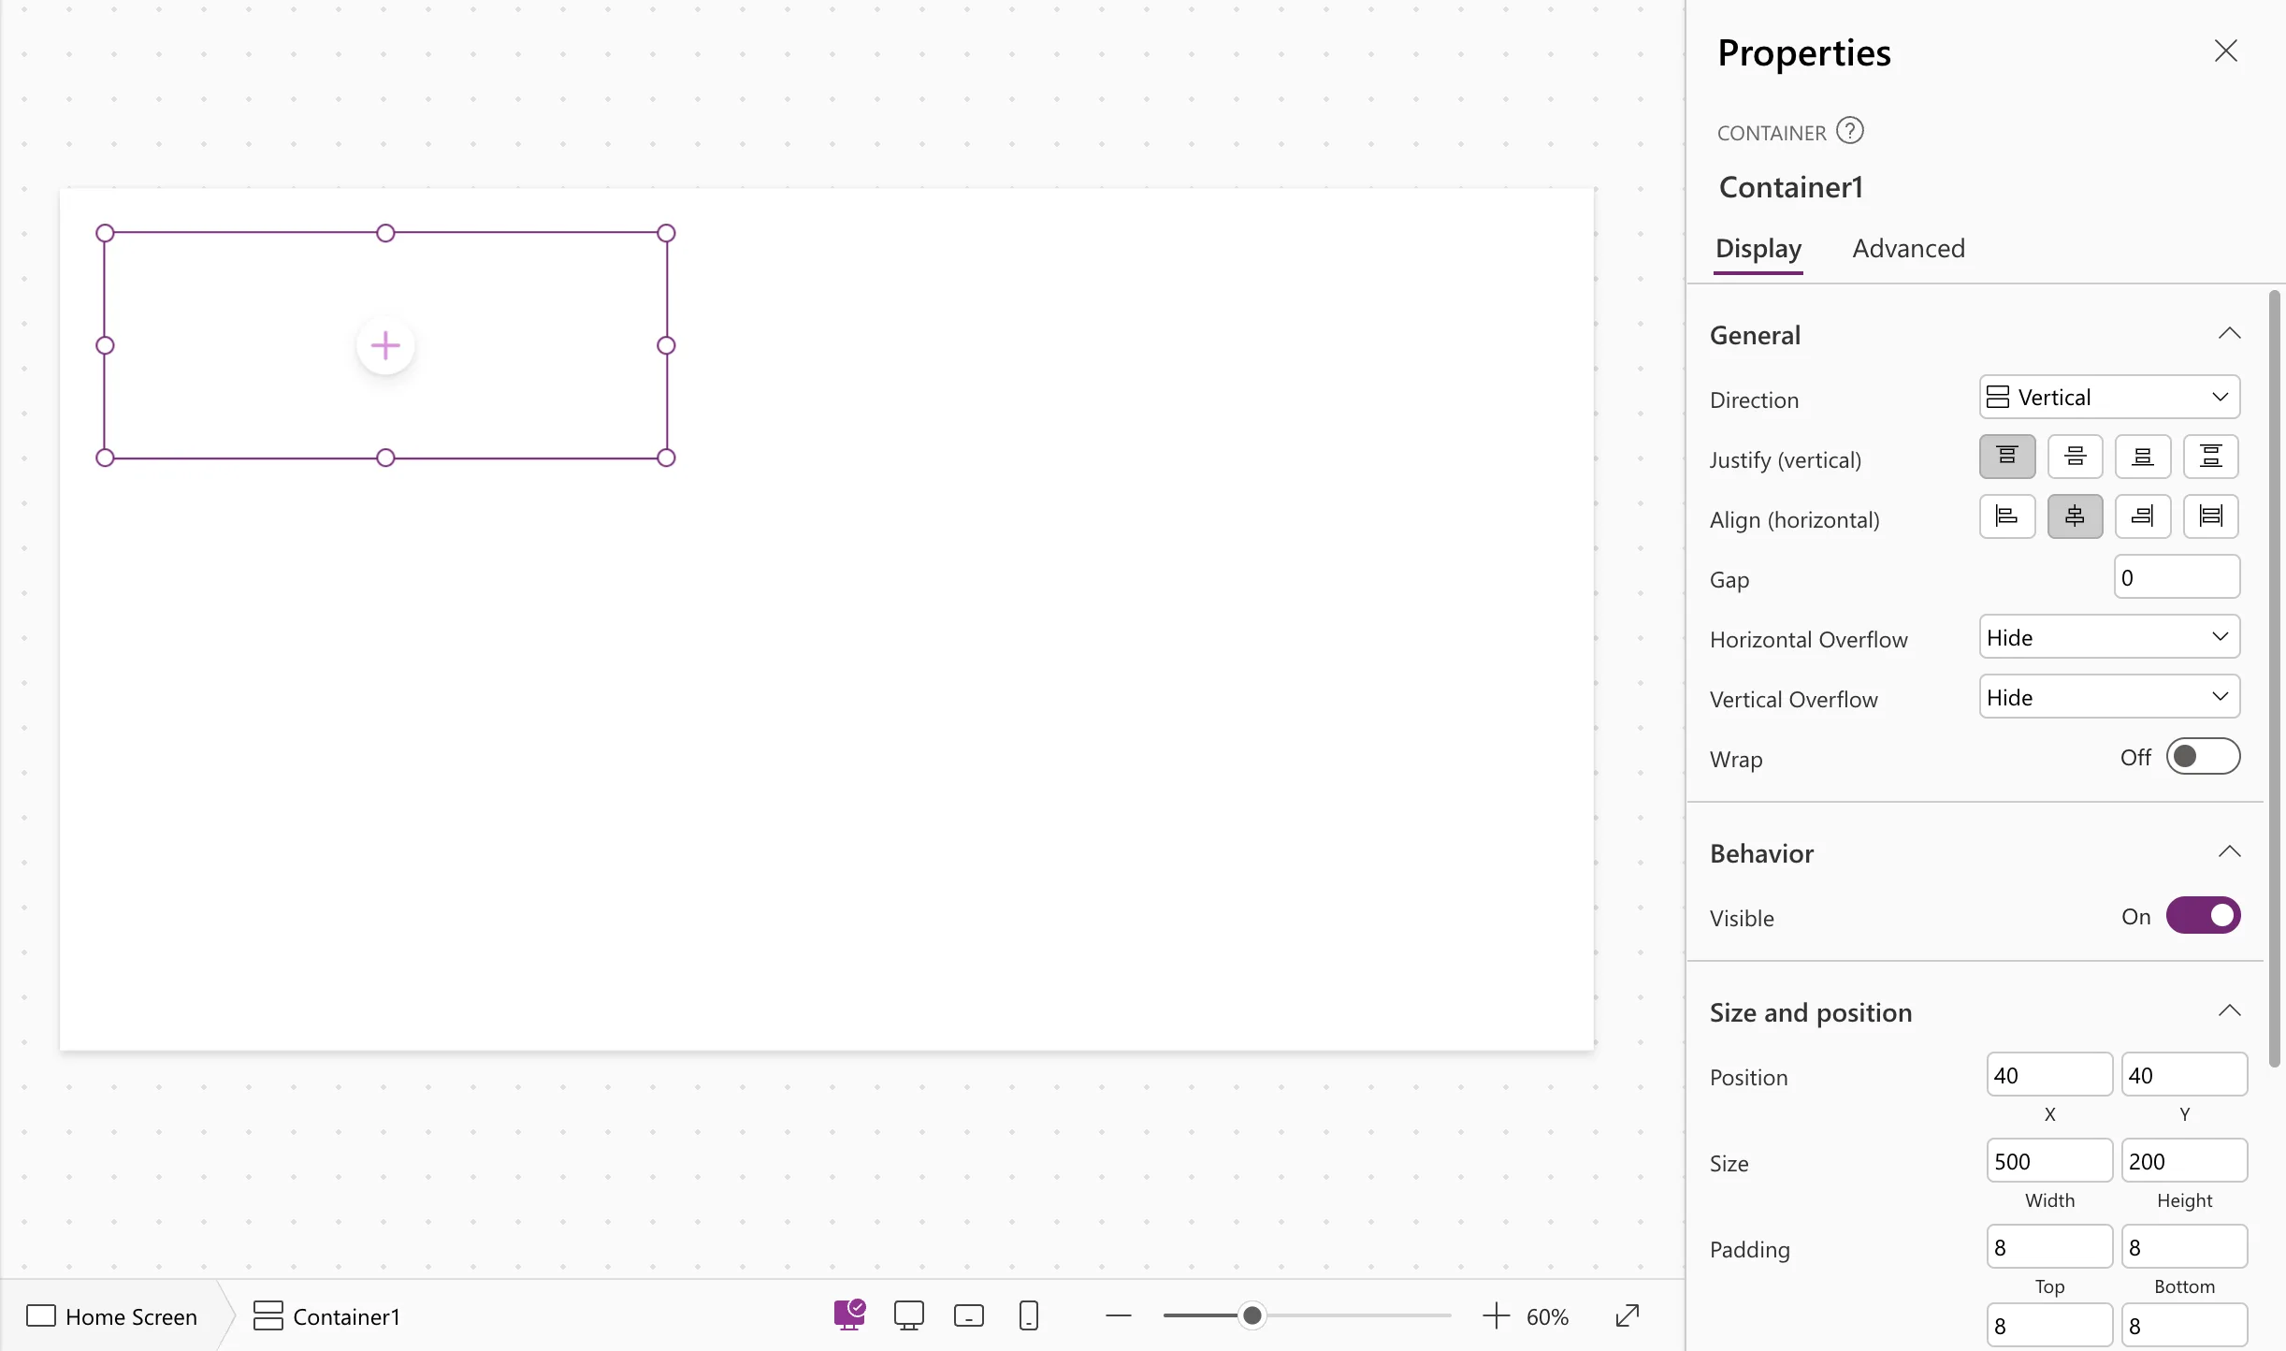Open the Horizontal Overflow dropdown
Viewport: 2286px width, 1351px height.
tap(2110, 637)
